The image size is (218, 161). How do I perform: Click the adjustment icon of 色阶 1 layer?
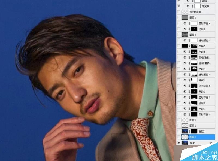(185, 109)
